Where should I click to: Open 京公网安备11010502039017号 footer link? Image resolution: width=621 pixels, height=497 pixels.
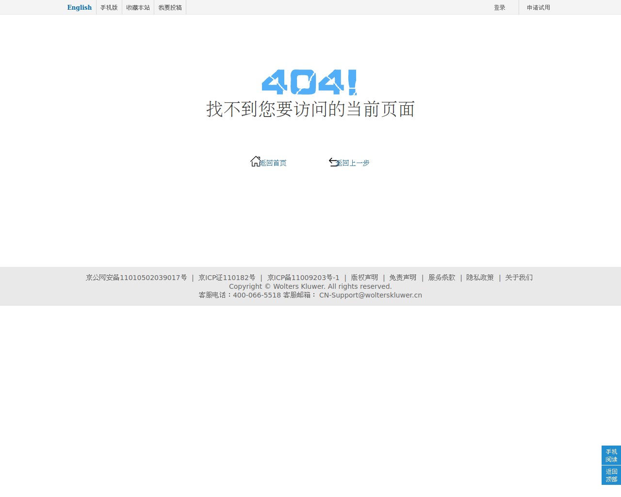tap(136, 278)
